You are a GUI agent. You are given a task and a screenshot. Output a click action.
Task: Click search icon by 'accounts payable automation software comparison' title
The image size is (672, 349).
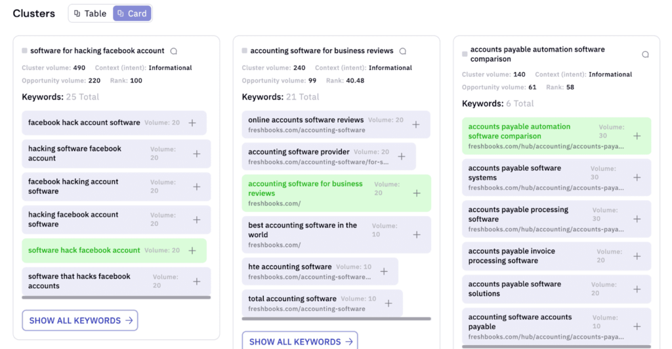645,54
